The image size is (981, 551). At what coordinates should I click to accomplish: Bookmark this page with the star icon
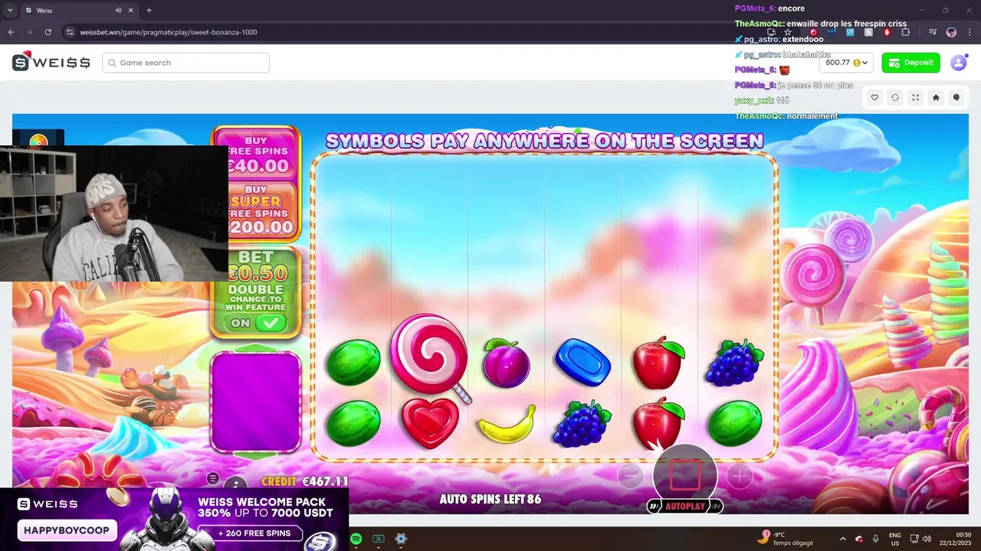pos(788,32)
